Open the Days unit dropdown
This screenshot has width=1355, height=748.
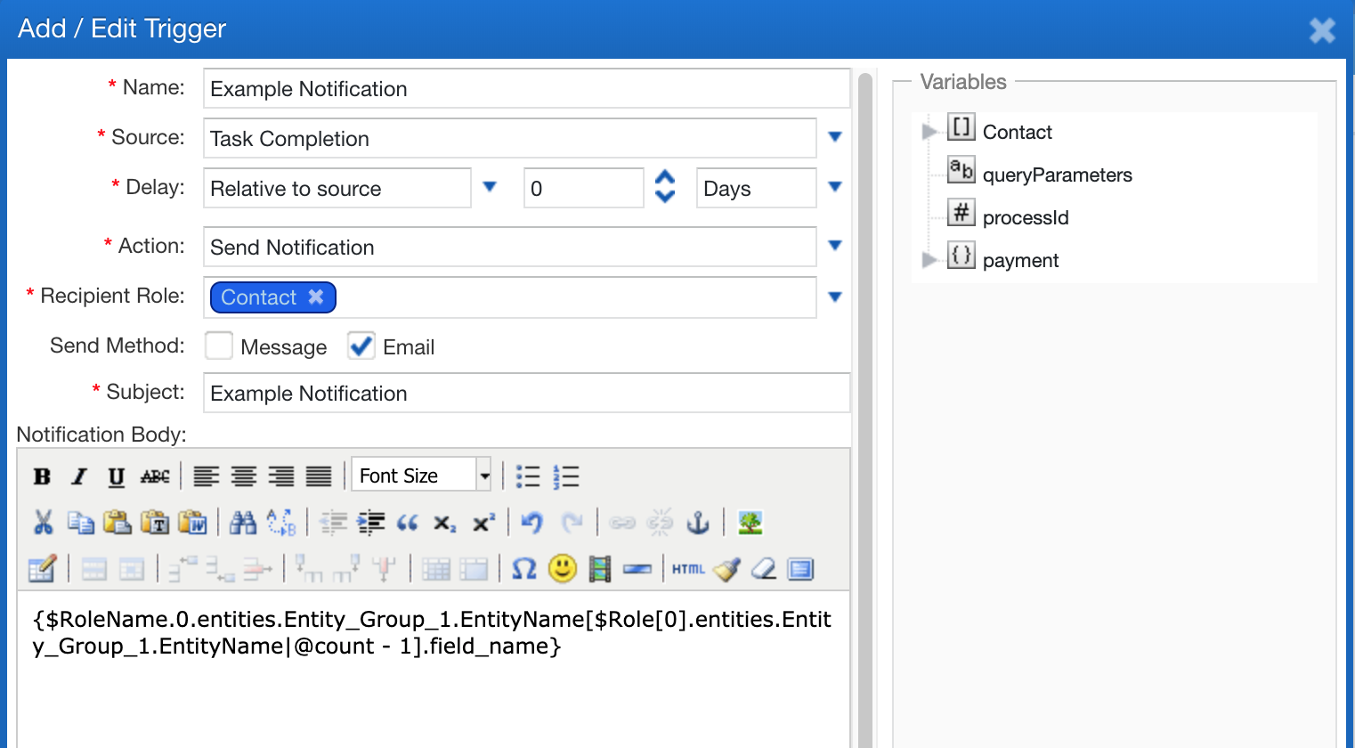tap(835, 187)
